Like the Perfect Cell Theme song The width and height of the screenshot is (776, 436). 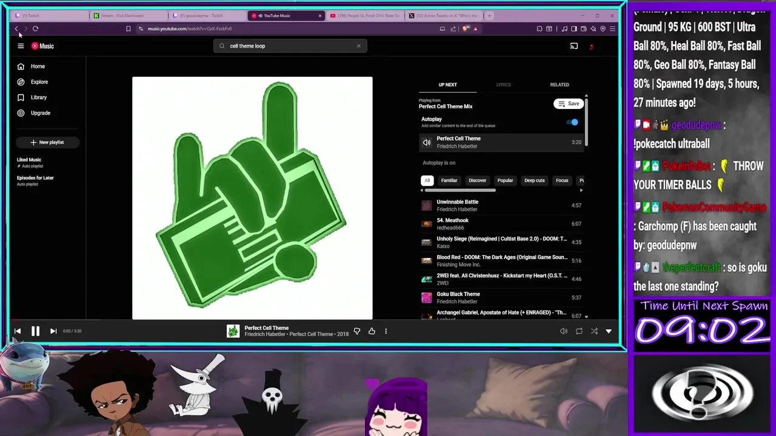pos(372,331)
